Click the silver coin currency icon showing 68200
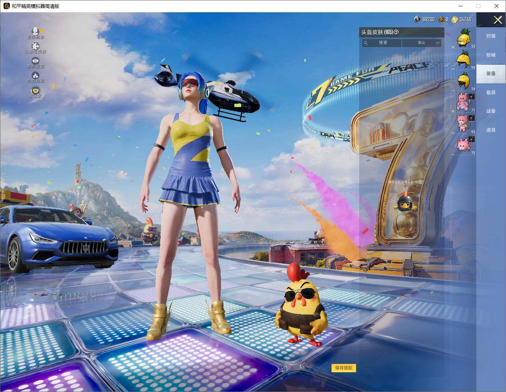Screen dimensions: 506x392 [x=418, y=19]
